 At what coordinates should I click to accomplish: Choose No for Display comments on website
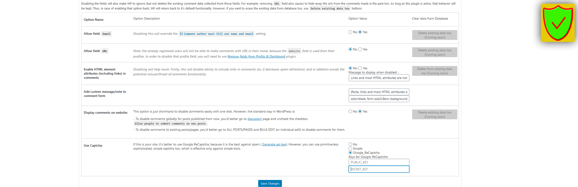coord(350,111)
